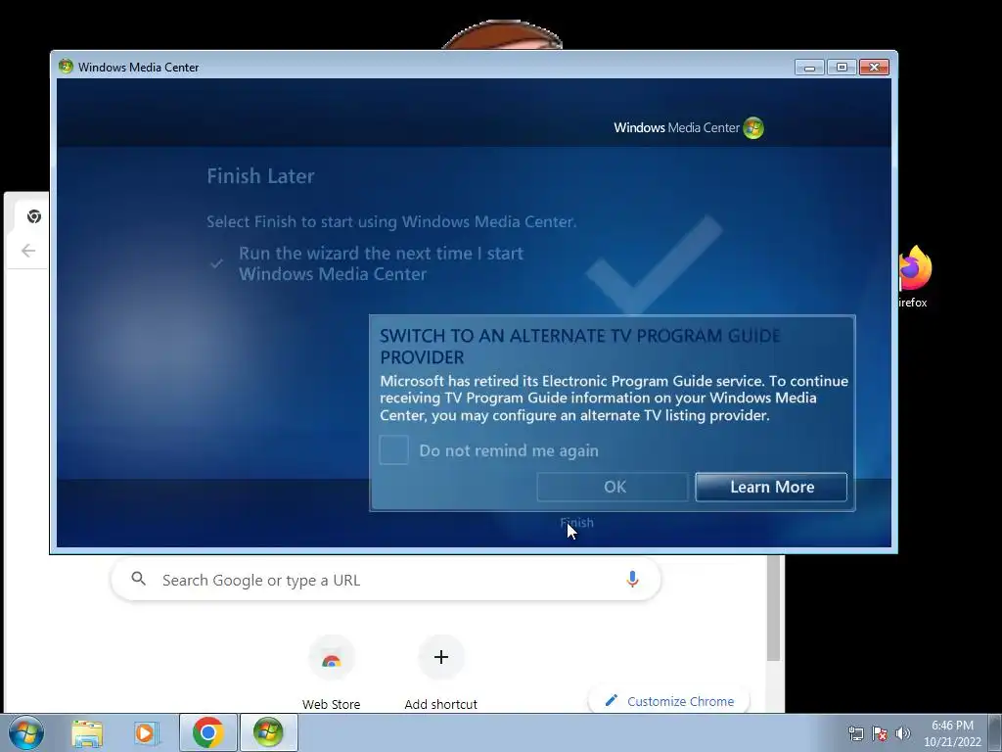The image size is (1002, 752).
Task: Click the Windows Media Center logo orb
Action: point(753,128)
